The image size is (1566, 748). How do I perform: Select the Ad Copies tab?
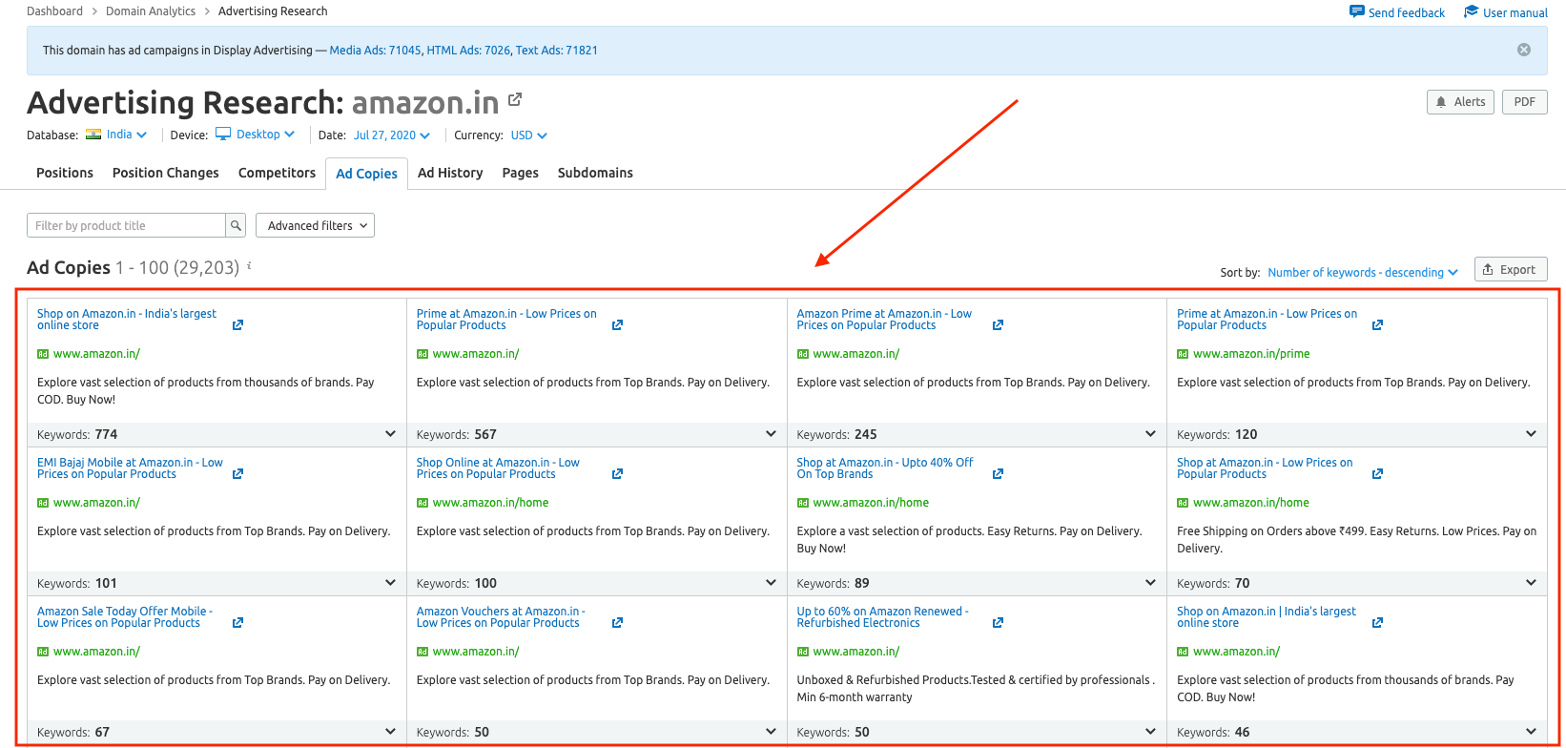tap(366, 174)
